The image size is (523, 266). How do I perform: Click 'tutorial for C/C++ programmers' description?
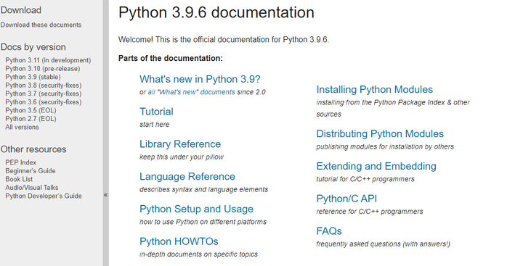pos(365,179)
